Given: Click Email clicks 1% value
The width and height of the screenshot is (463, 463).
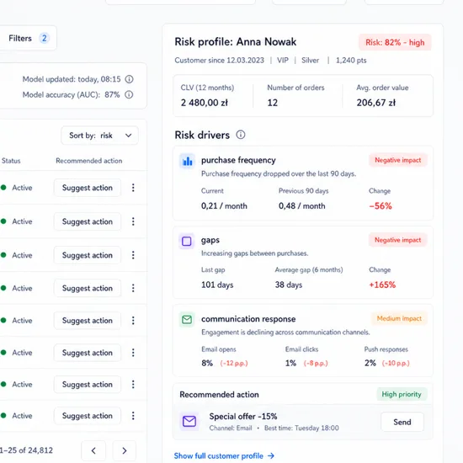Looking at the screenshot, I should coord(290,363).
